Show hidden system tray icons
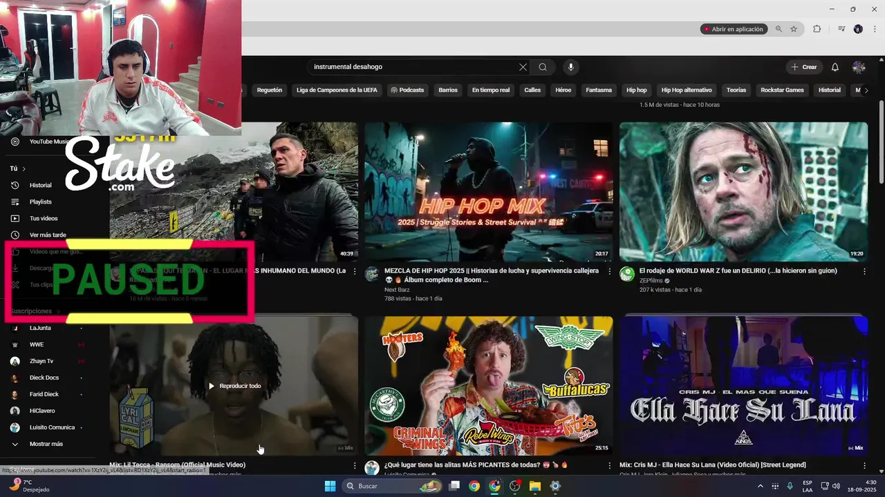The height and width of the screenshot is (497, 885). 761,486
